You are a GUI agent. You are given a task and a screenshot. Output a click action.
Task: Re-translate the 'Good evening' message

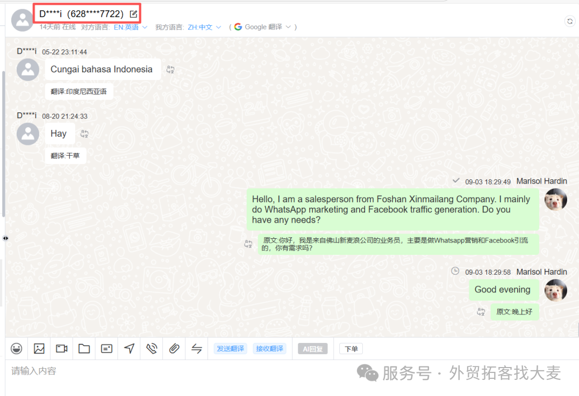click(x=481, y=312)
